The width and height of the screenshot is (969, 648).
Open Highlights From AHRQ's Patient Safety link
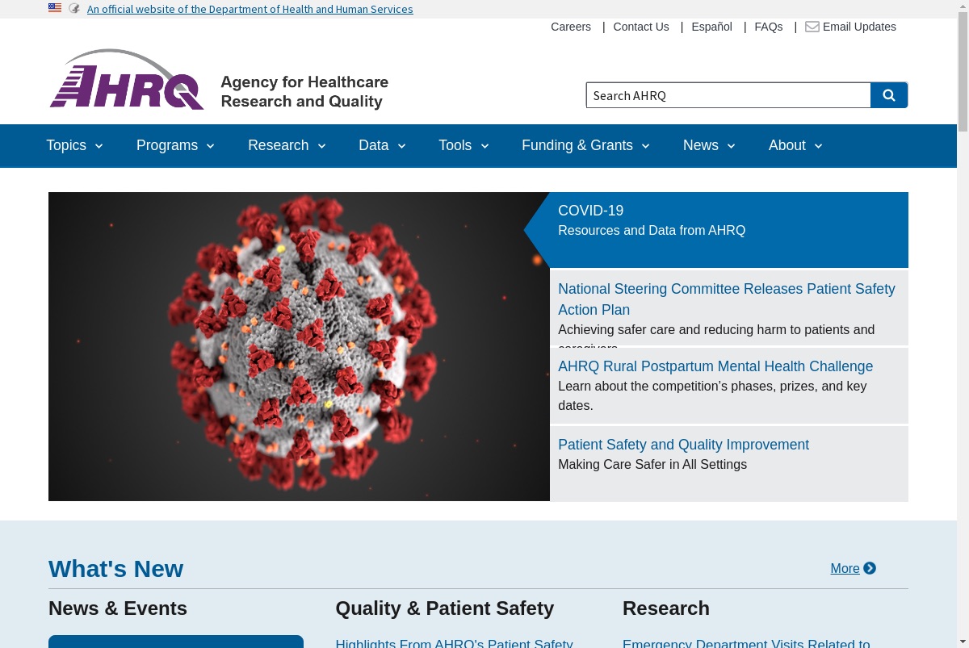click(454, 643)
